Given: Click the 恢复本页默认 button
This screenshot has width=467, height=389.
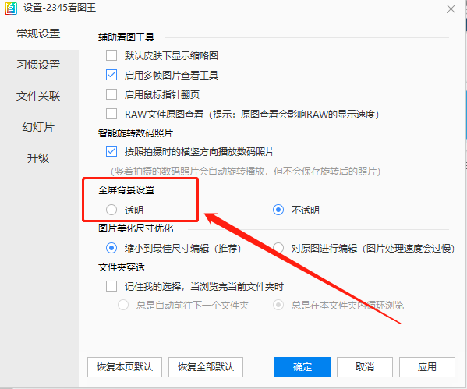Looking at the screenshot, I should pyautogui.click(x=125, y=367).
